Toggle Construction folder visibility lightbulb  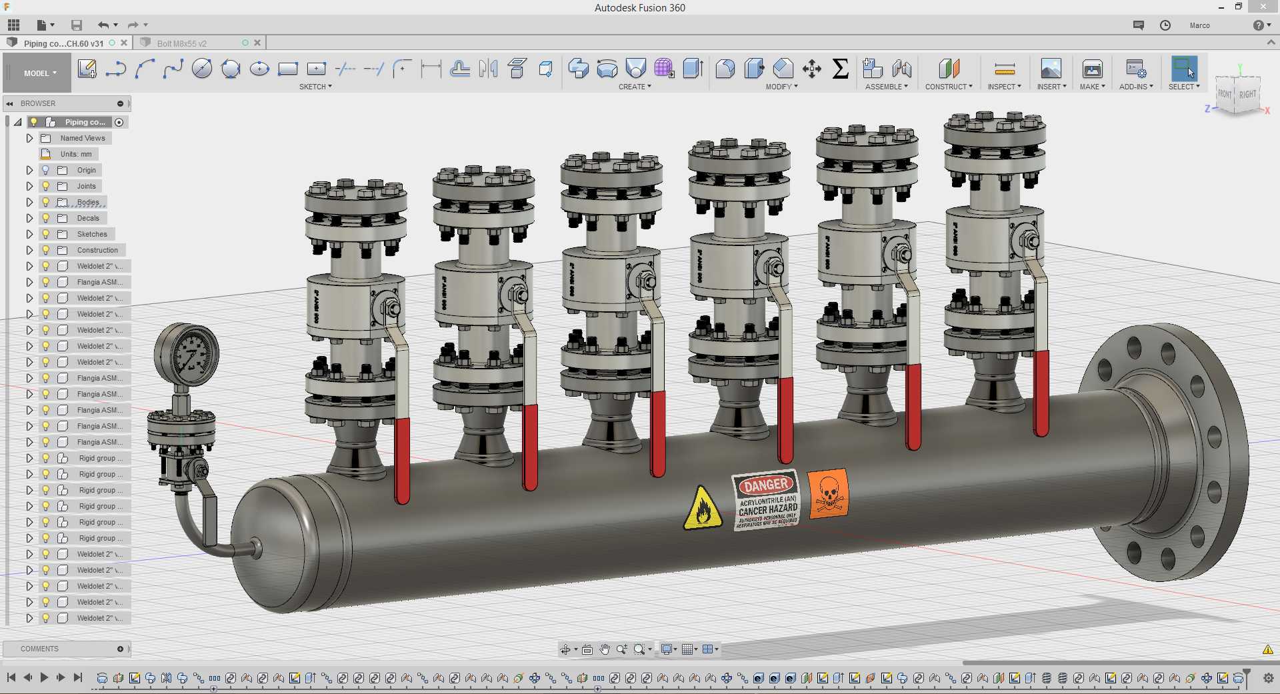[x=46, y=250]
